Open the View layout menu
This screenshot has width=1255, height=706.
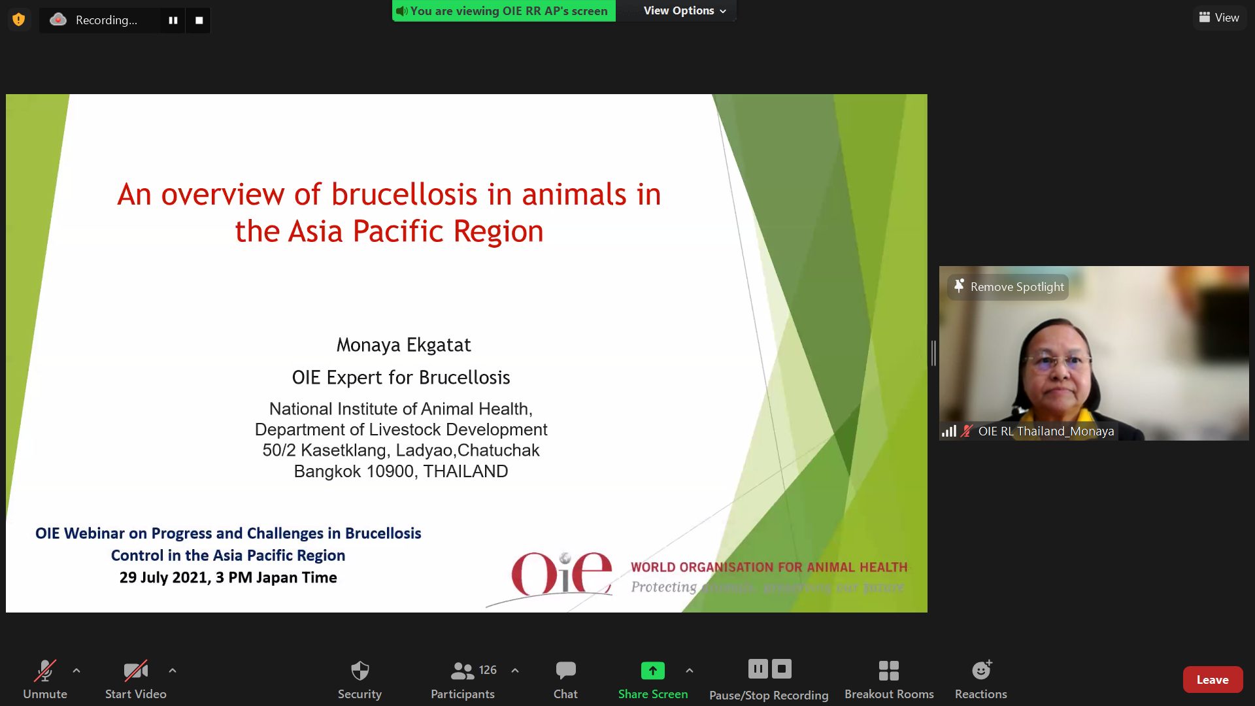pos(1219,18)
